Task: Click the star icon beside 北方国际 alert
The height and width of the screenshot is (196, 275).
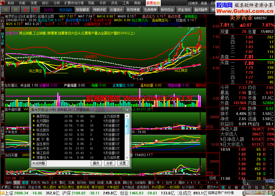Action: pos(34,121)
